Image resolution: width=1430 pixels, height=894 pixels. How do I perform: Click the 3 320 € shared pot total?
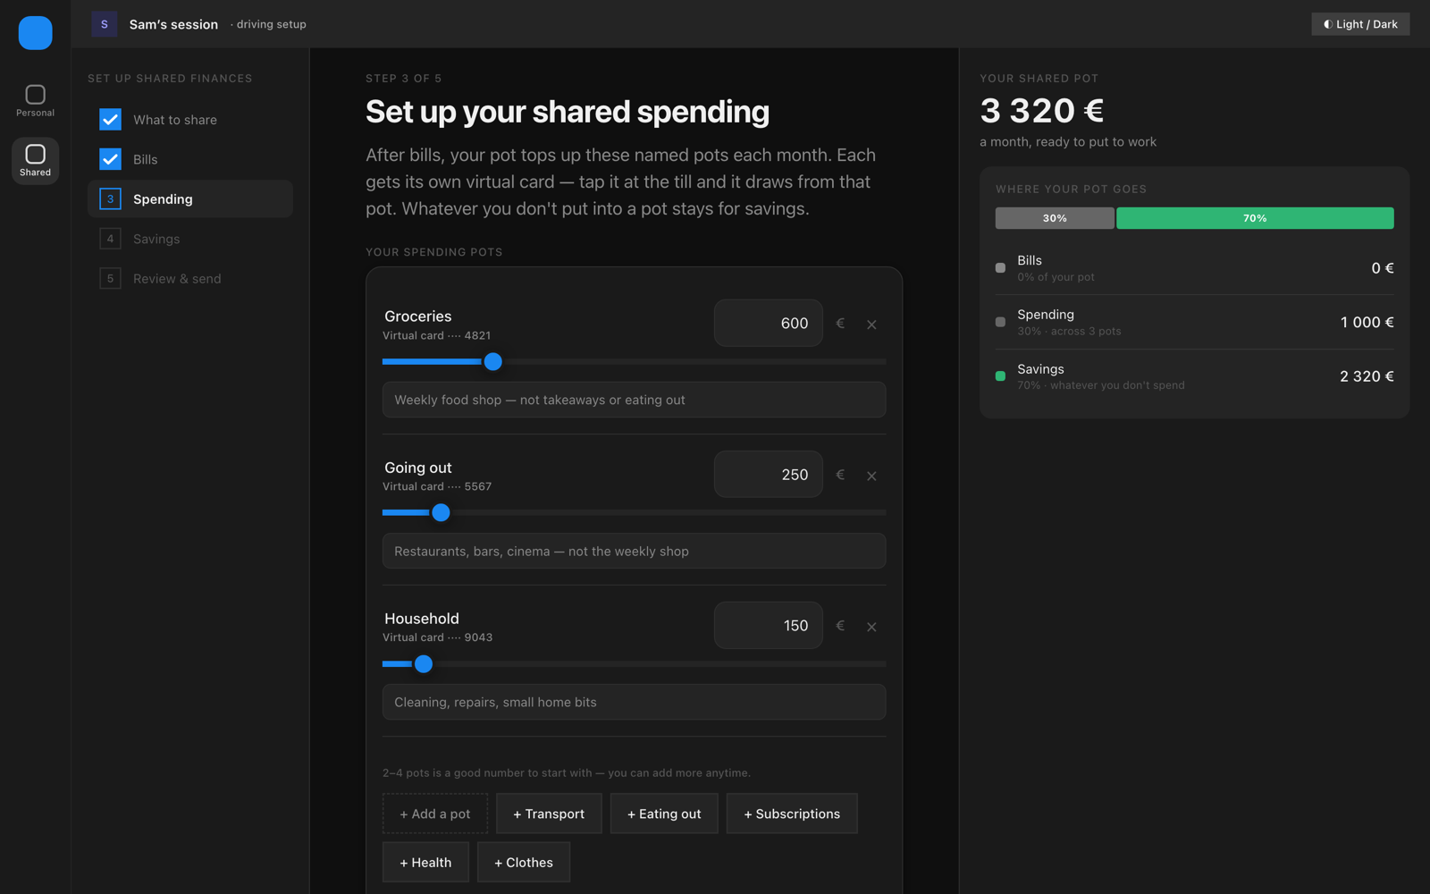(1042, 111)
